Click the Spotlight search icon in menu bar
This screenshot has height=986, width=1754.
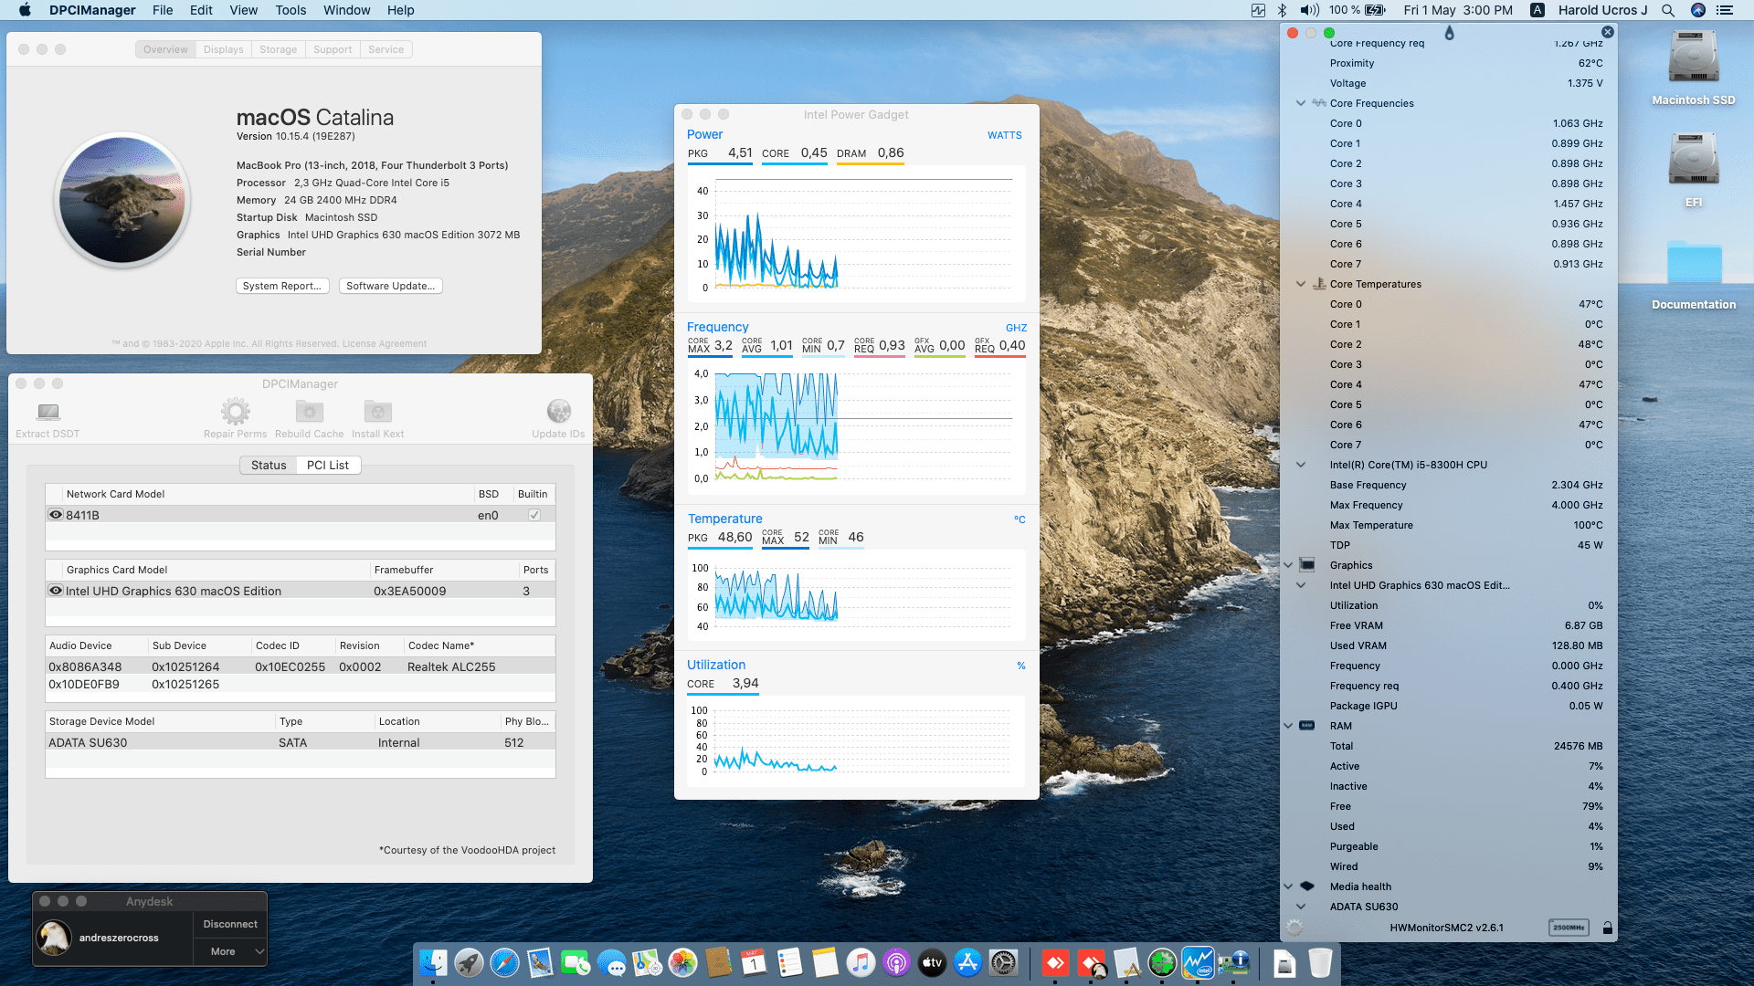coord(1668,10)
